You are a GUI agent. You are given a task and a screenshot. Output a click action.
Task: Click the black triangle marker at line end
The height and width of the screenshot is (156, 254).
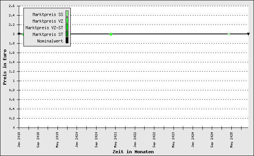tap(249, 34)
